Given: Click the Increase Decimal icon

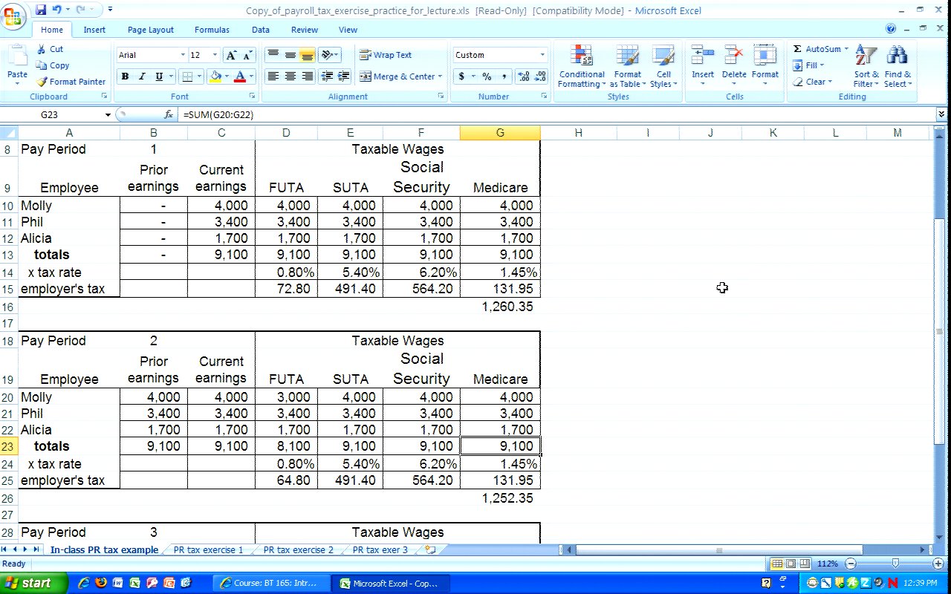Looking at the screenshot, I should (522, 76).
